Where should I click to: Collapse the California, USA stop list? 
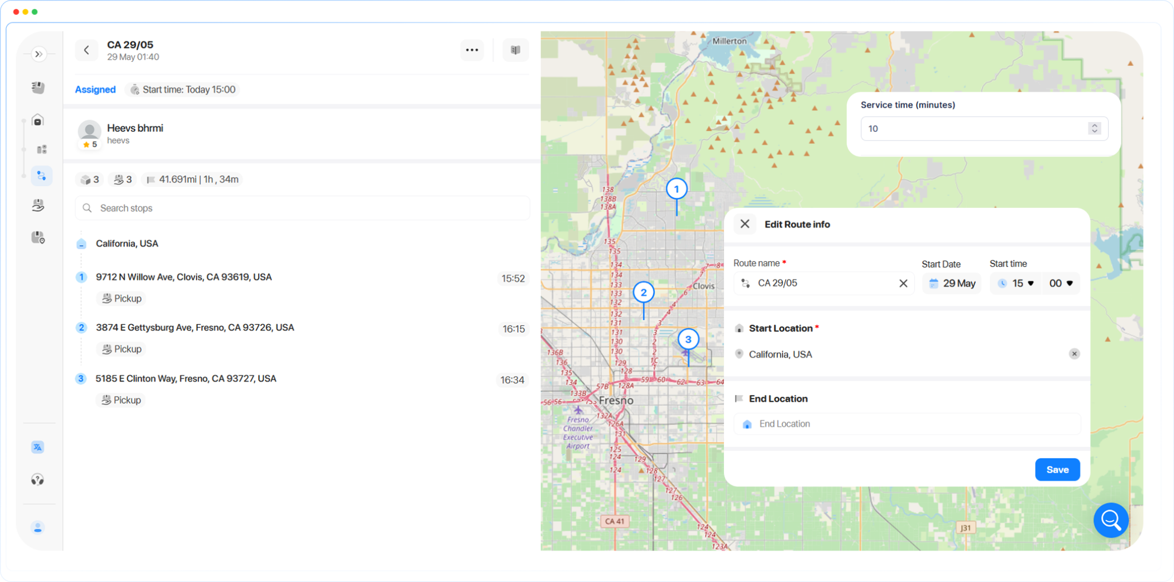pyautogui.click(x=81, y=243)
